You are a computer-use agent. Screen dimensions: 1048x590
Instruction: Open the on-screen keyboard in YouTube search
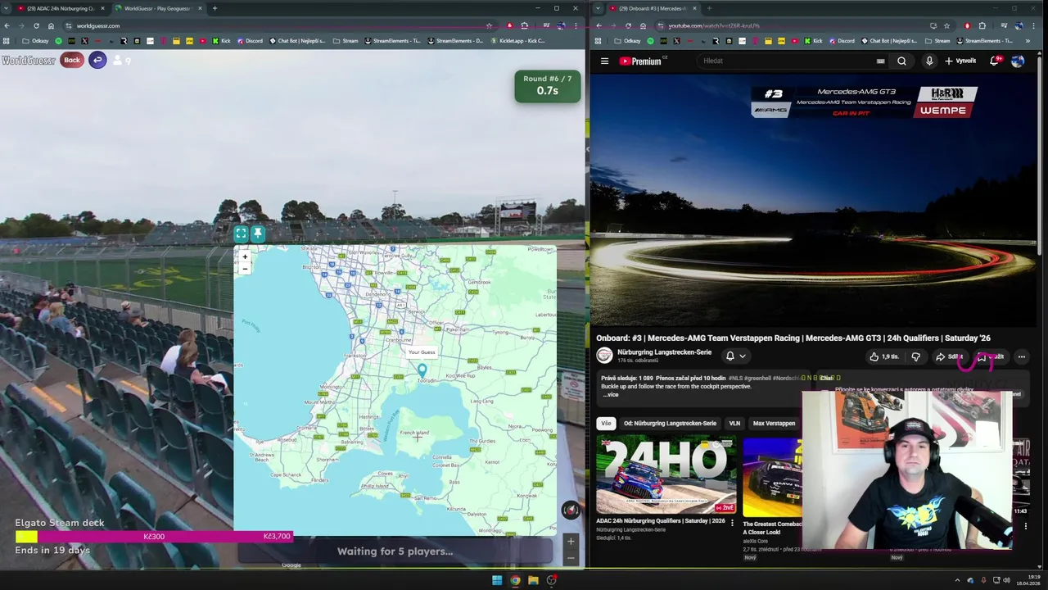(880, 61)
